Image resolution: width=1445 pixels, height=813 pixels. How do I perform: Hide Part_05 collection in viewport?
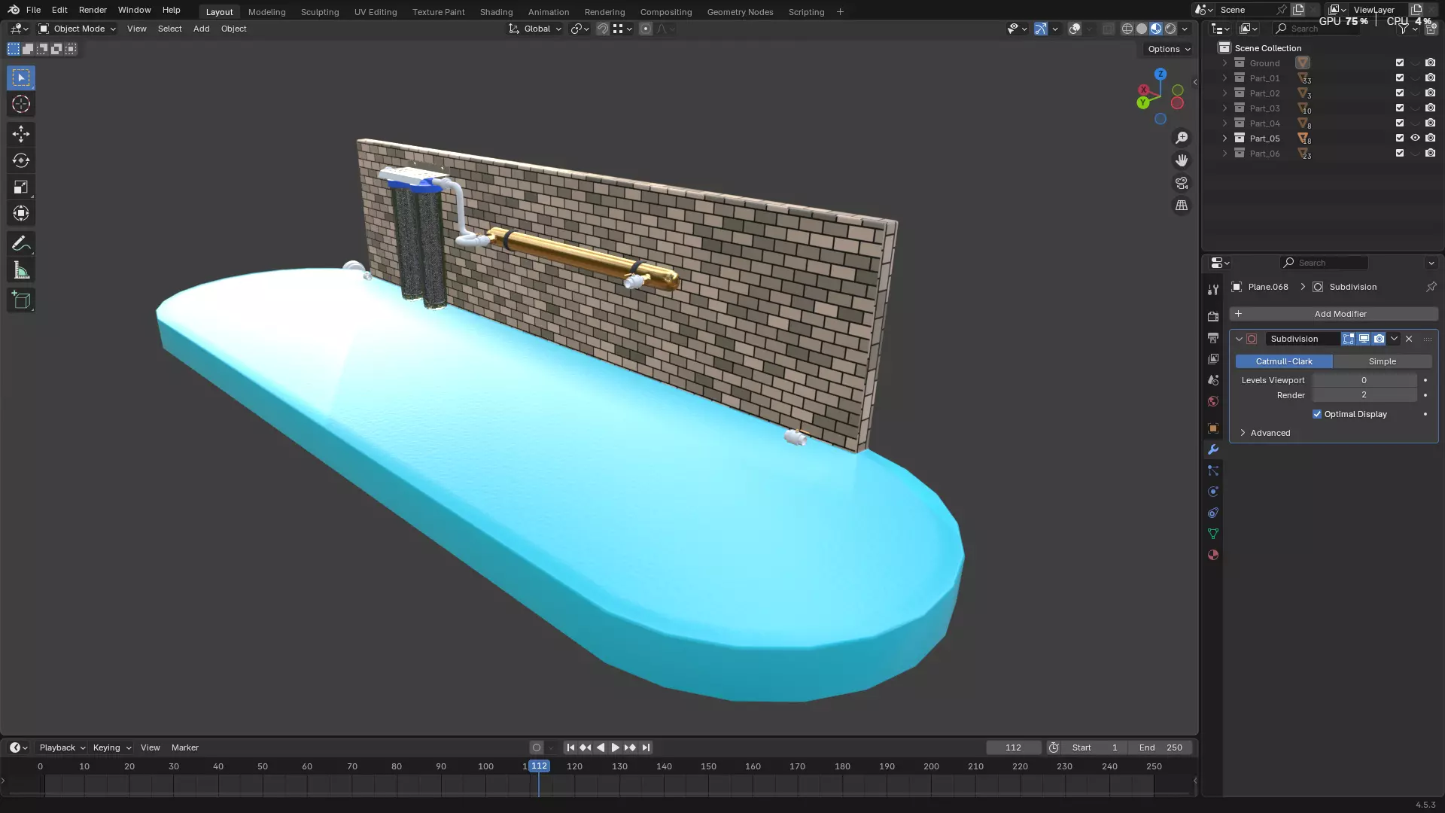coord(1415,139)
